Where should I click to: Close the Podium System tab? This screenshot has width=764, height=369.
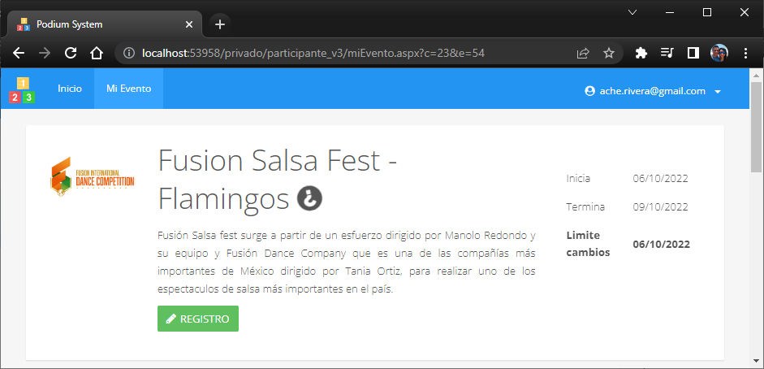[x=189, y=24]
